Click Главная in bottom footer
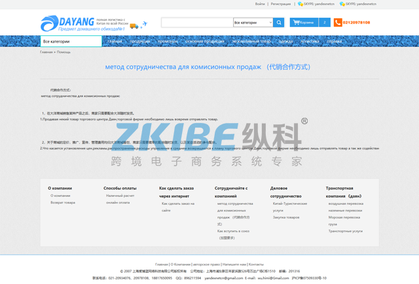This screenshot has width=419, height=284. (162, 264)
